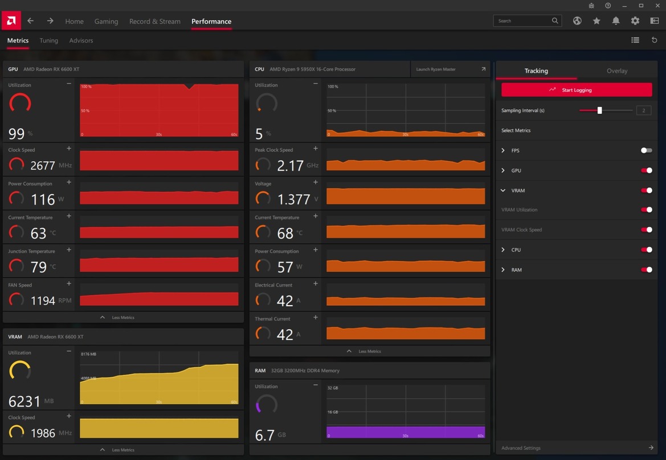666x460 pixels.
Task: Open favorites star icon
Action: (596, 21)
